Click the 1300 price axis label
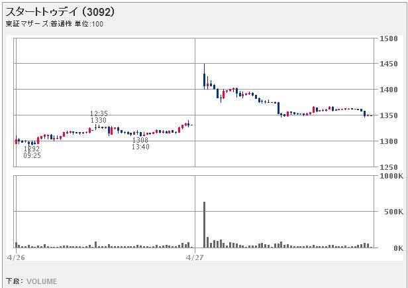Image resolution: width=408 pixels, height=288 pixels. click(x=389, y=141)
